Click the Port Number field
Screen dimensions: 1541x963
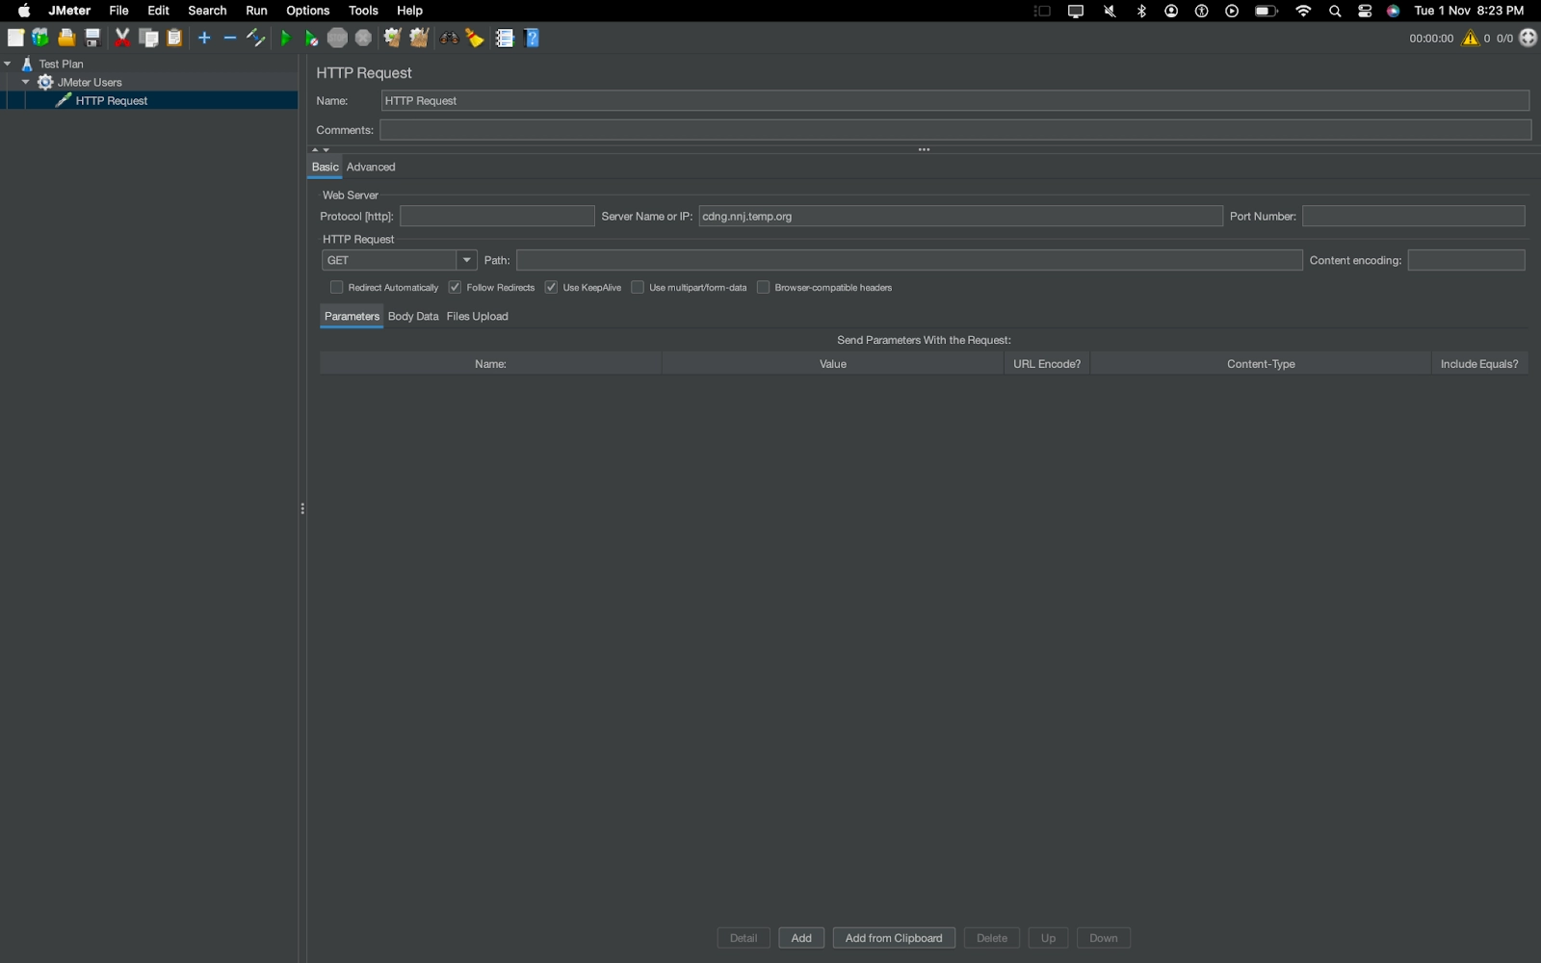(x=1414, y=216)
